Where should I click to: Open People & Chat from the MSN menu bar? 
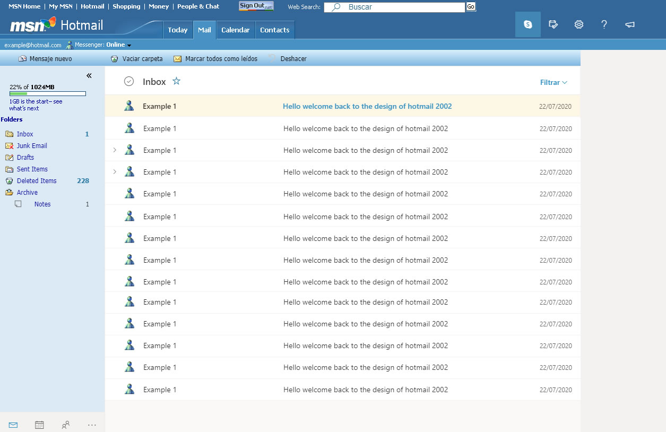point(198,6)
